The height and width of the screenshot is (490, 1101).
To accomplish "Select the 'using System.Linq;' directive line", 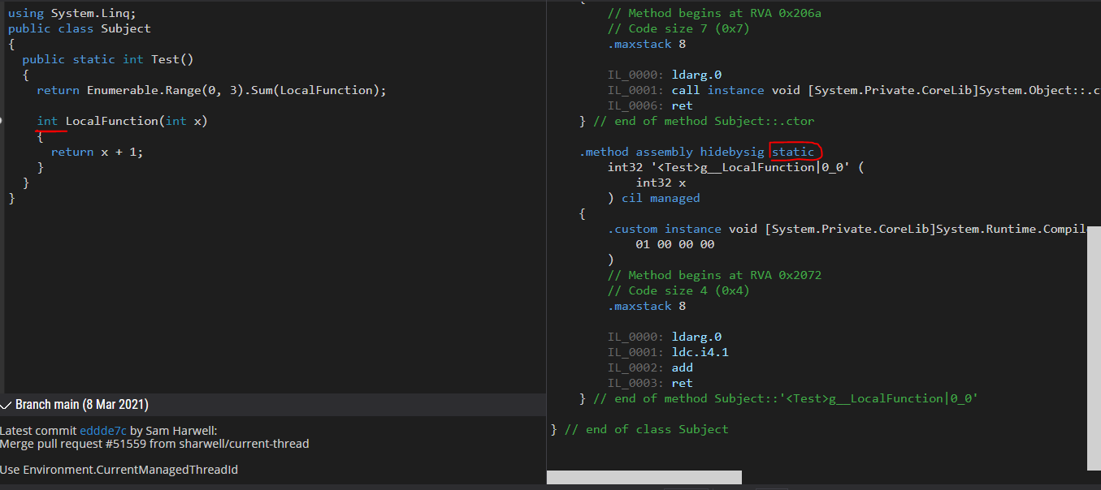I will (69, 12).
